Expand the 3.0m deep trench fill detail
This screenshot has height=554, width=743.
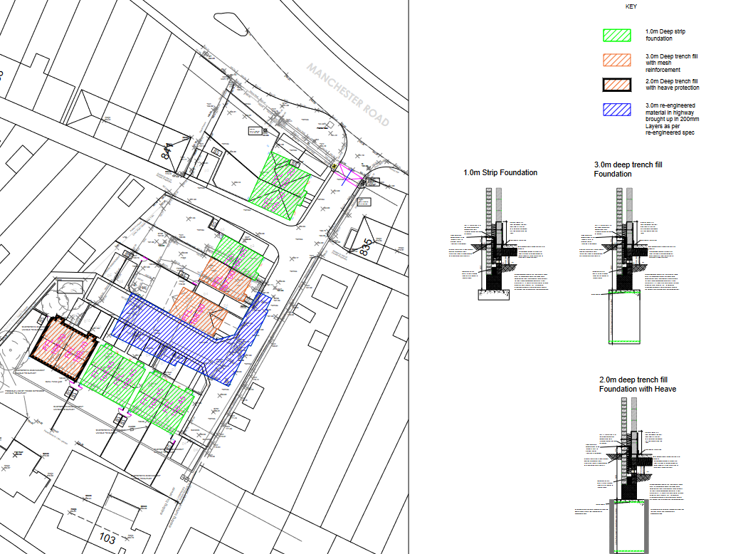coord(628,169)
